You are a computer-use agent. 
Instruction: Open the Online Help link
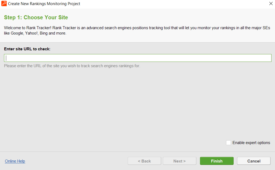click(15, 161)
